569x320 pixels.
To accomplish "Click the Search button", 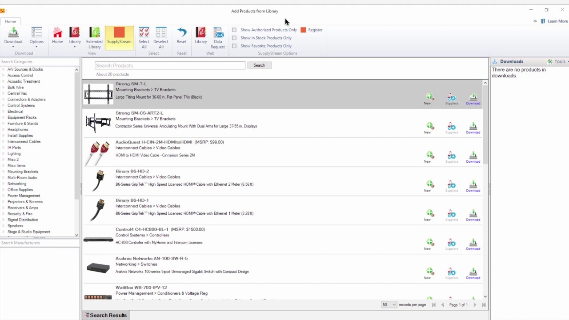I will [x=259, y=65].
